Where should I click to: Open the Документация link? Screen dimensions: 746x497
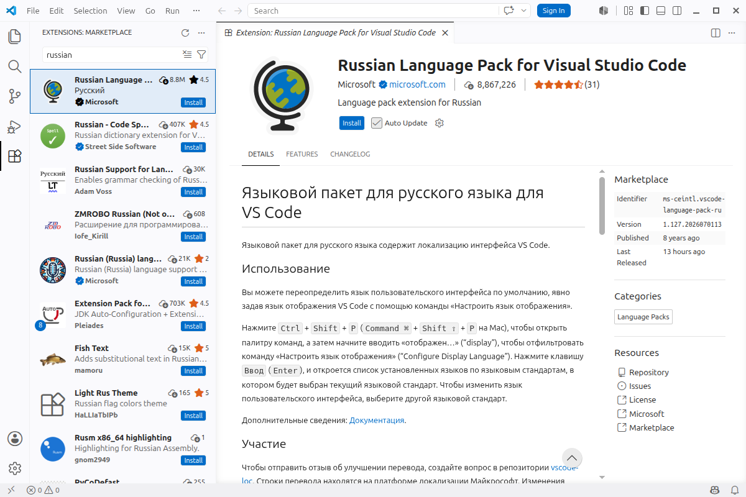[377, 420]
